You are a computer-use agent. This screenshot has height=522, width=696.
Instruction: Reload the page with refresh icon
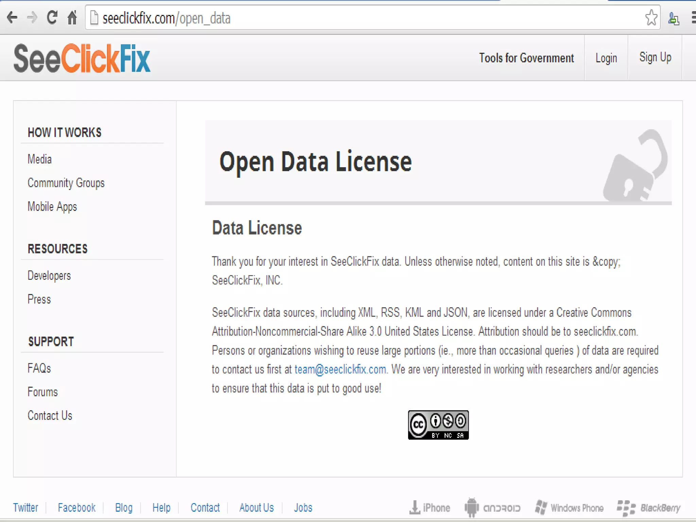(x=52, y=18)
